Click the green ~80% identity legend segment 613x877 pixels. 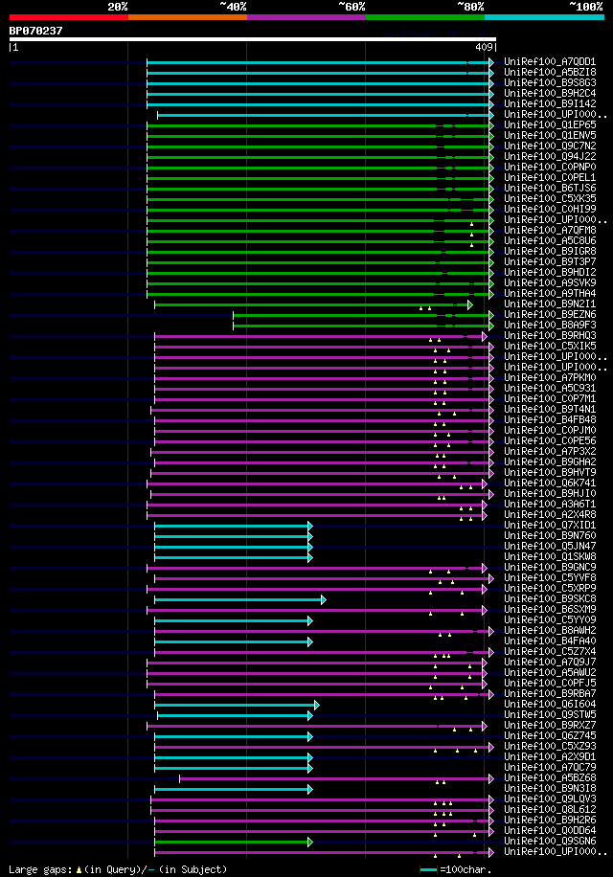point(425,17)
